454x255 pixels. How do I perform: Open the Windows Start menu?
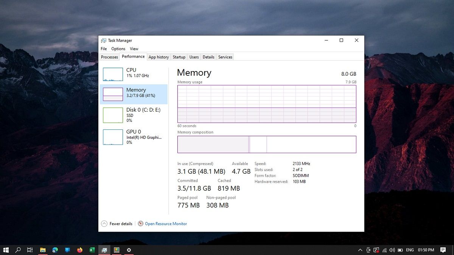pos(6,250)
